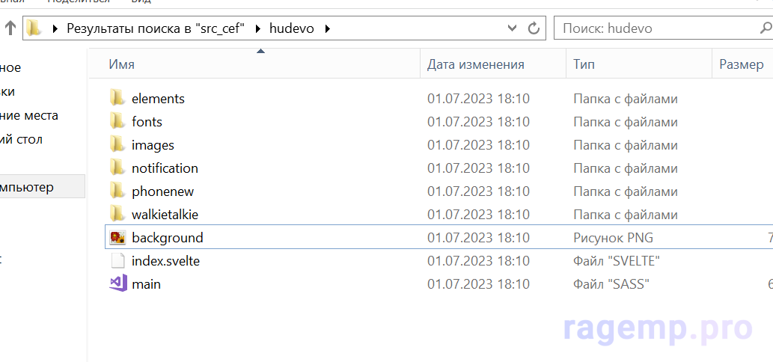The width and height of the screenshot is (773, 362).
Task: Select the main SASS file icon
Action: point(117,284)
